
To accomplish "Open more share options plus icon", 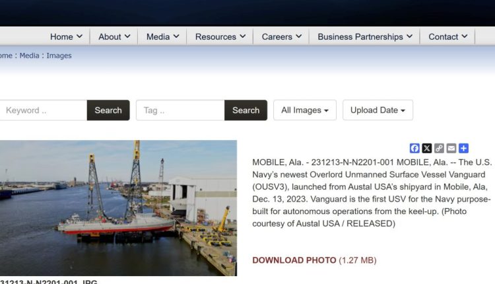I will (463, 149).
